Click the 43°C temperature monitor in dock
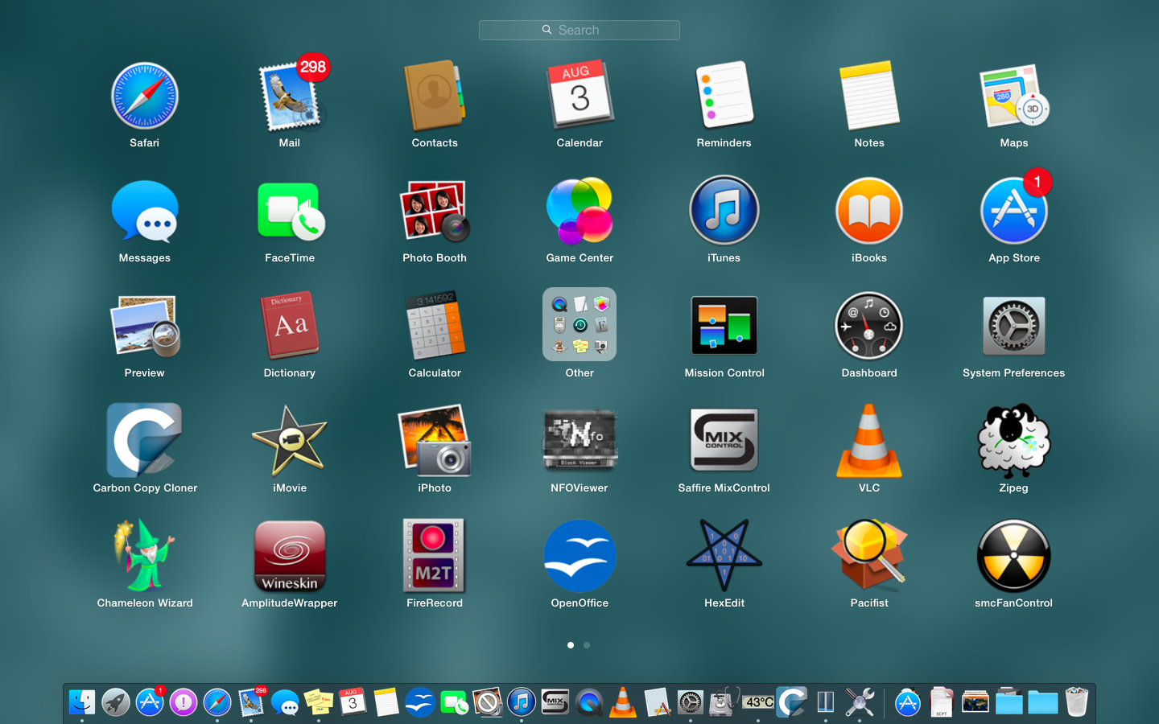The height and width of the screenshot is (724, 1159). pos(759,702)
